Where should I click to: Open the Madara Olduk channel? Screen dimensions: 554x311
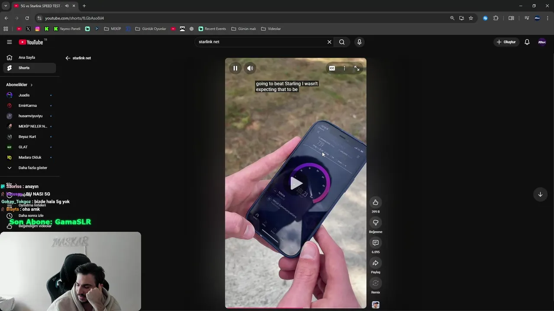(29, 157)
